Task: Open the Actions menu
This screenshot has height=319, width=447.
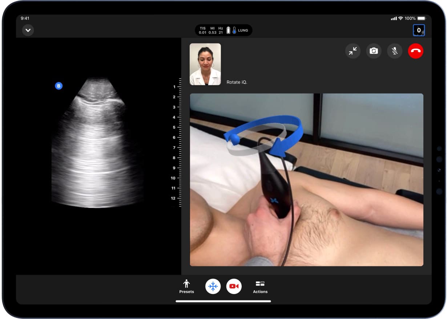Action: click(x=260, y=287)
